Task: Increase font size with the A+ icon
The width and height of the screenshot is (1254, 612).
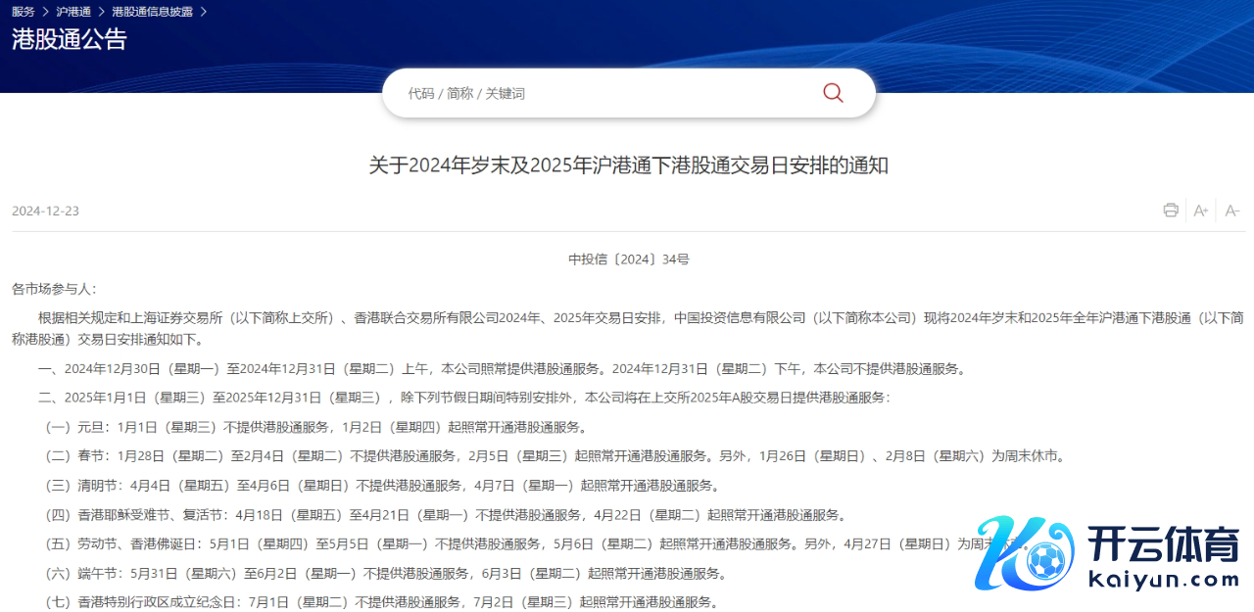Action: click(1201, 211)
